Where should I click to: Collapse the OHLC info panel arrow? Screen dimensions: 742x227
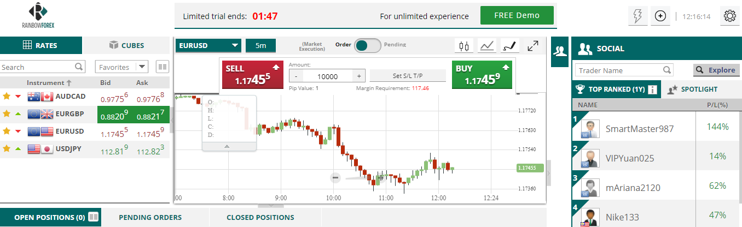pos(227,146)
